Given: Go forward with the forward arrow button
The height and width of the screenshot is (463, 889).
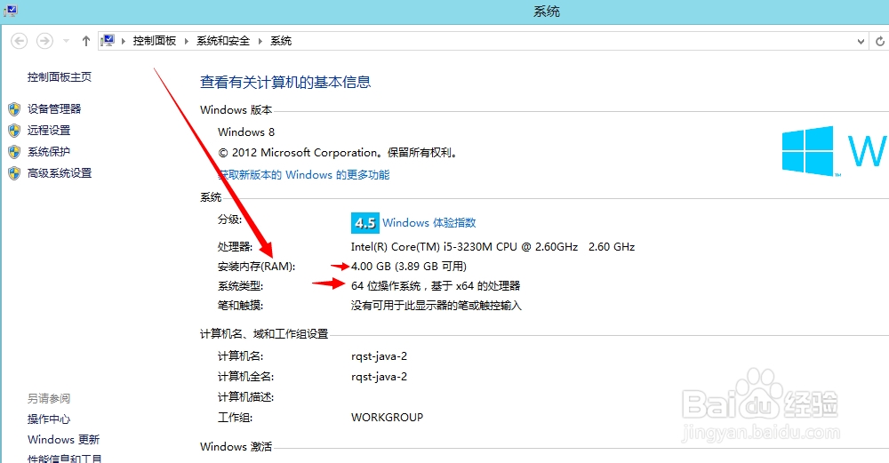Looking at the screenshot, I should tap(44, 41).
